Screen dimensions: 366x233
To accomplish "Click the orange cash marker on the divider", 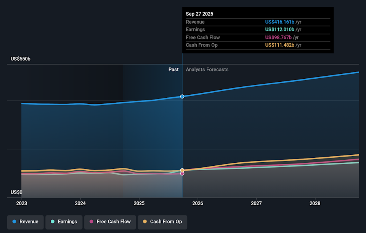I will (182, 170).
